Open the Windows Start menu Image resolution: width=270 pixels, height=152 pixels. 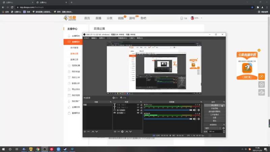point(3,149)
